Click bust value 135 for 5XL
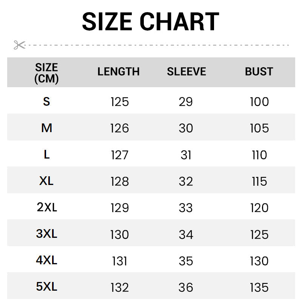This screenshot has height=302, width=302. pos(259,288)
